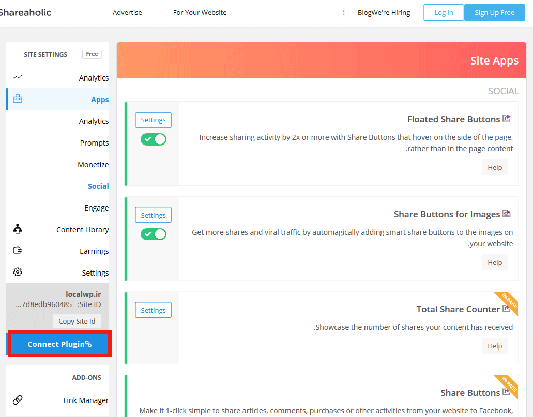This screenshot has width=533, height=417.
Task: Open Link Manager under Add-ons
Action: (86, 400)
